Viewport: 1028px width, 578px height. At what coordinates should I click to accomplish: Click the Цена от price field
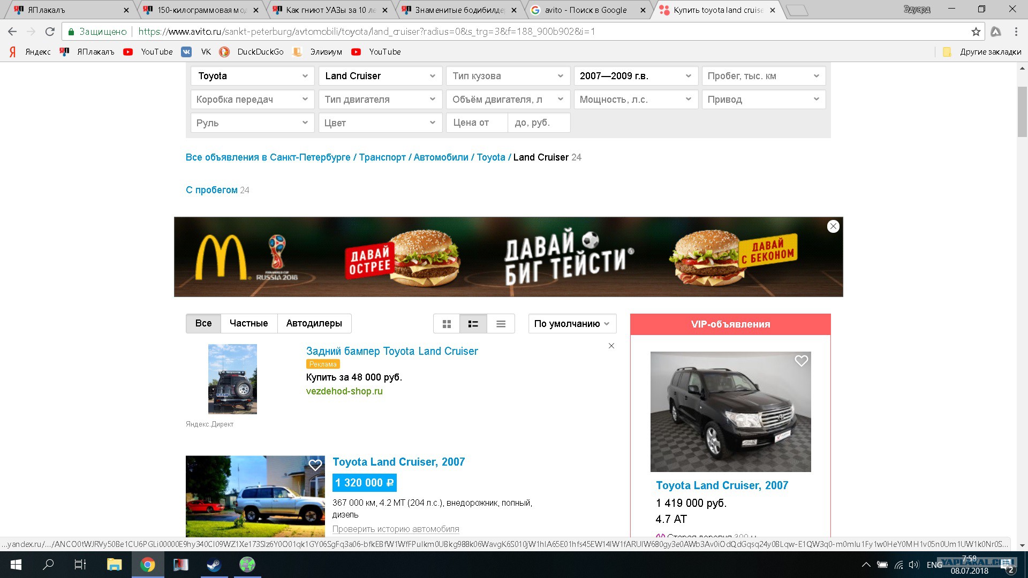point(477,123)
